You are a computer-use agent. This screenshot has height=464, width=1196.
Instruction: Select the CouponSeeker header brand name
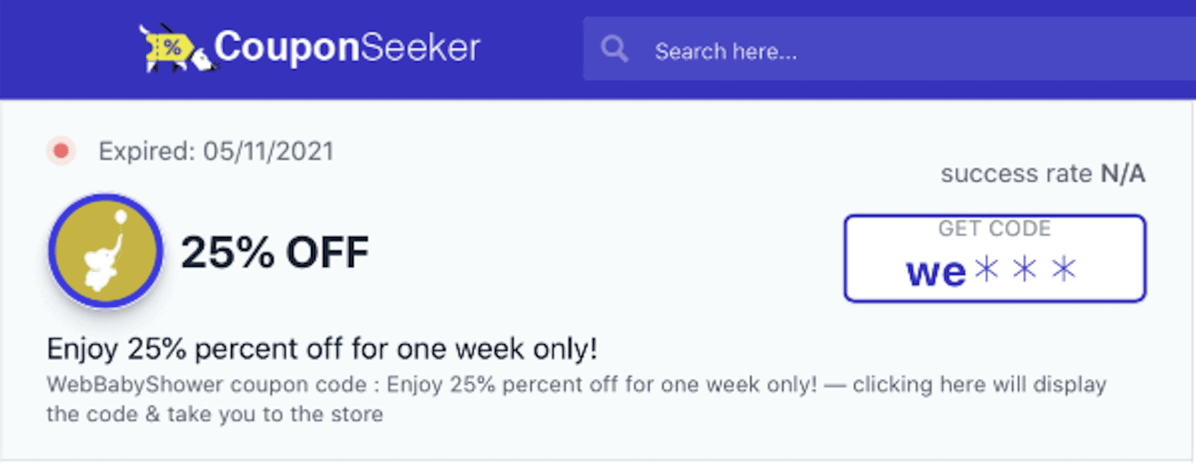(348, 47)
